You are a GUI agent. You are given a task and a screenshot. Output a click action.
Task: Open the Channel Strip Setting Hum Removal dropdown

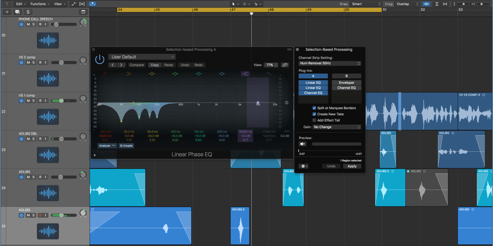click(330, 63)
